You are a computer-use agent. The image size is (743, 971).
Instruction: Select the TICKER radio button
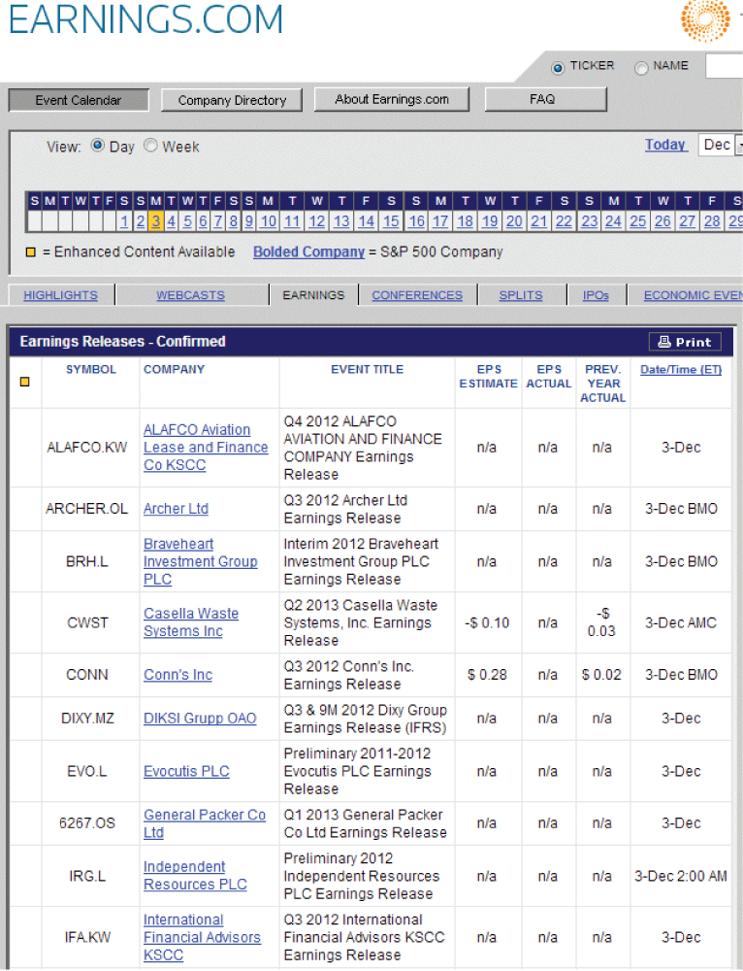click(x=558, y=68)
